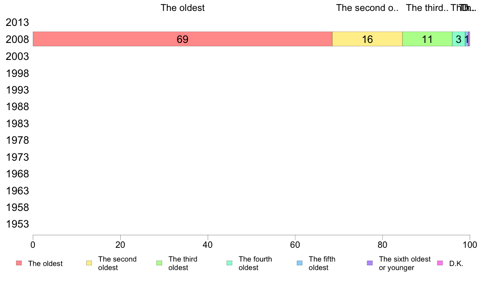Select the green bar segment labeled 11
The image size is (481, 298).
pos(427,39)
